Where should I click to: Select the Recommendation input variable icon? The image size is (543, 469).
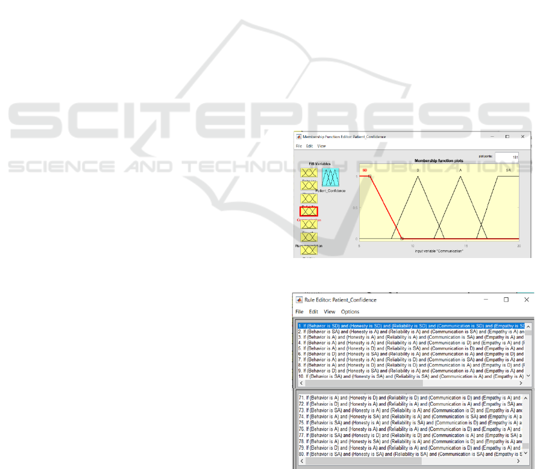309,236
